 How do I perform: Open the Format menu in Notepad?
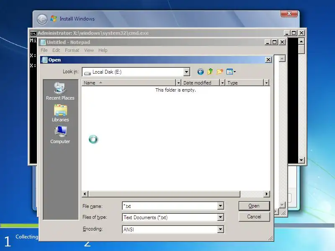(72, 50)
